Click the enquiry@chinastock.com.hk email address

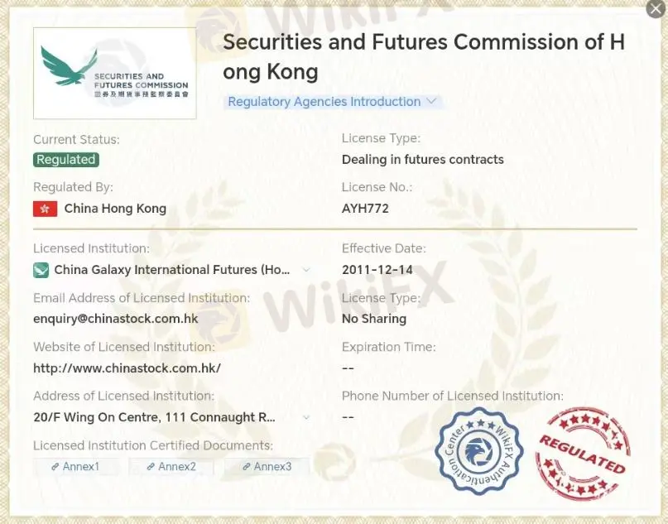(x=116, y=319)
